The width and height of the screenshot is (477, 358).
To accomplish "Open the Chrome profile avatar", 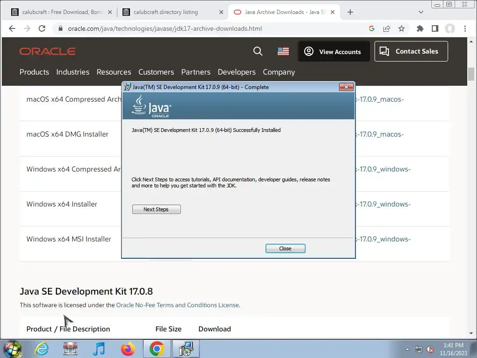I will pyautogui.click(x=450, y=28).
